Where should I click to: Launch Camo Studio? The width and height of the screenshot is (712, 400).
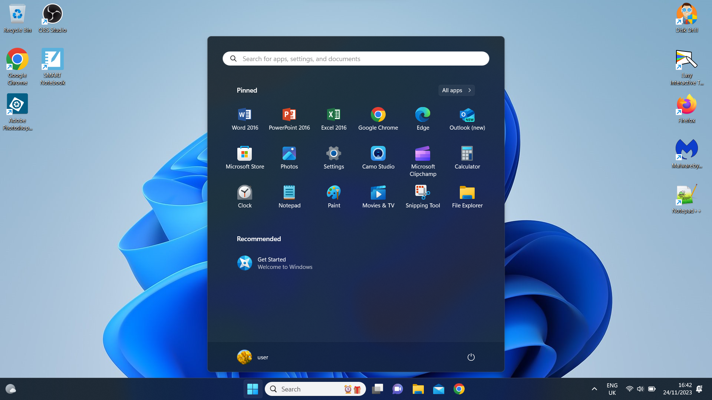pos(378,158)
